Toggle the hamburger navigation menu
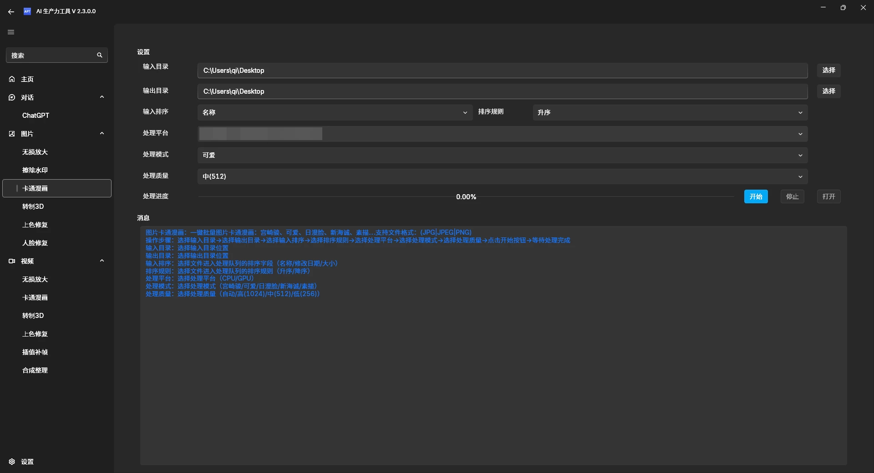The height and width of the screenshot is (473, 874). pyautogui.click(x=11, y=32)
